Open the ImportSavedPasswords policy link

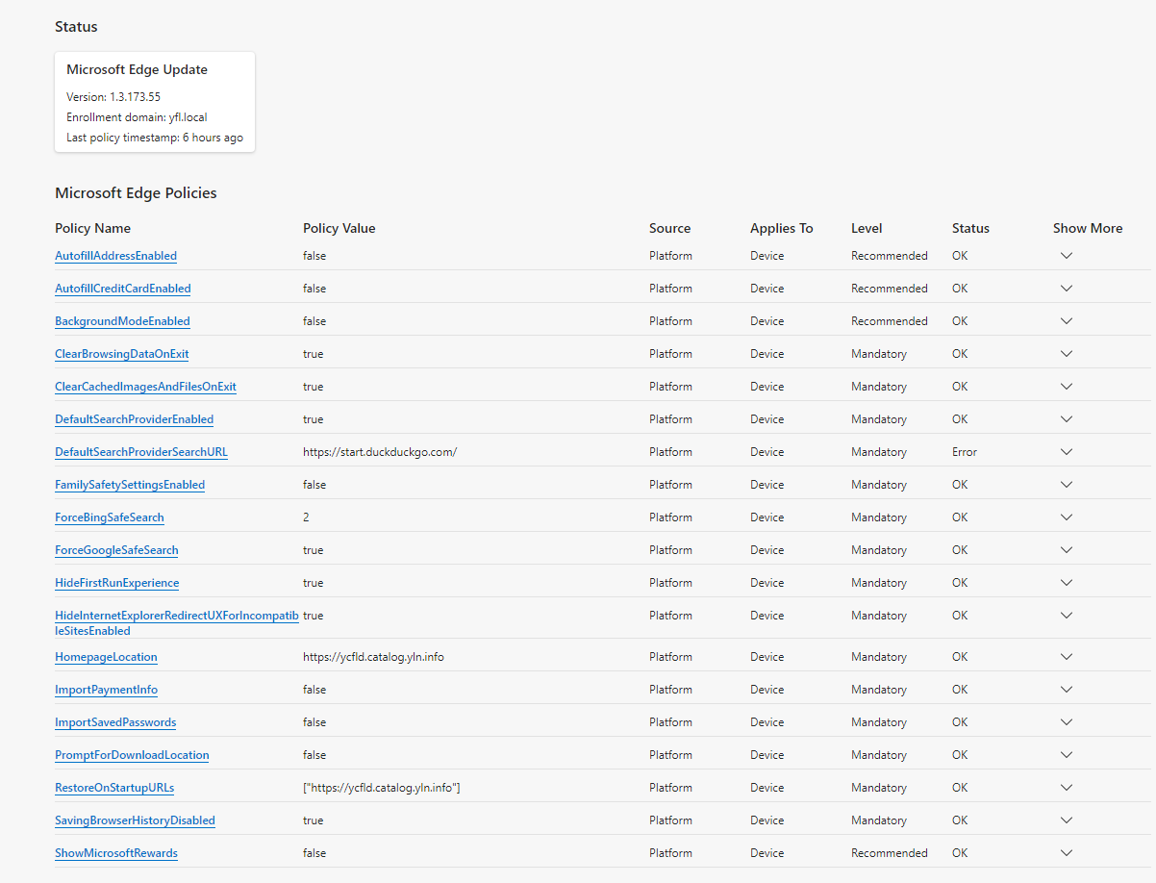[x=115, y=722]
